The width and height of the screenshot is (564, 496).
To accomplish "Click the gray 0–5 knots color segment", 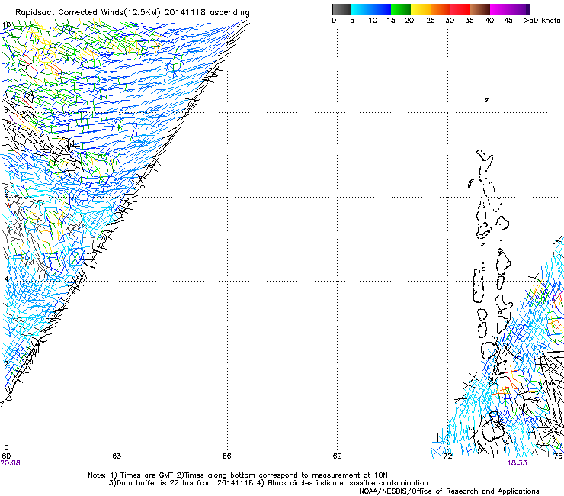I will (341, 9).
